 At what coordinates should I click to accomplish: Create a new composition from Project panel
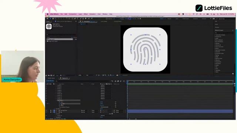pyautogui.click(x=51, y=75)
